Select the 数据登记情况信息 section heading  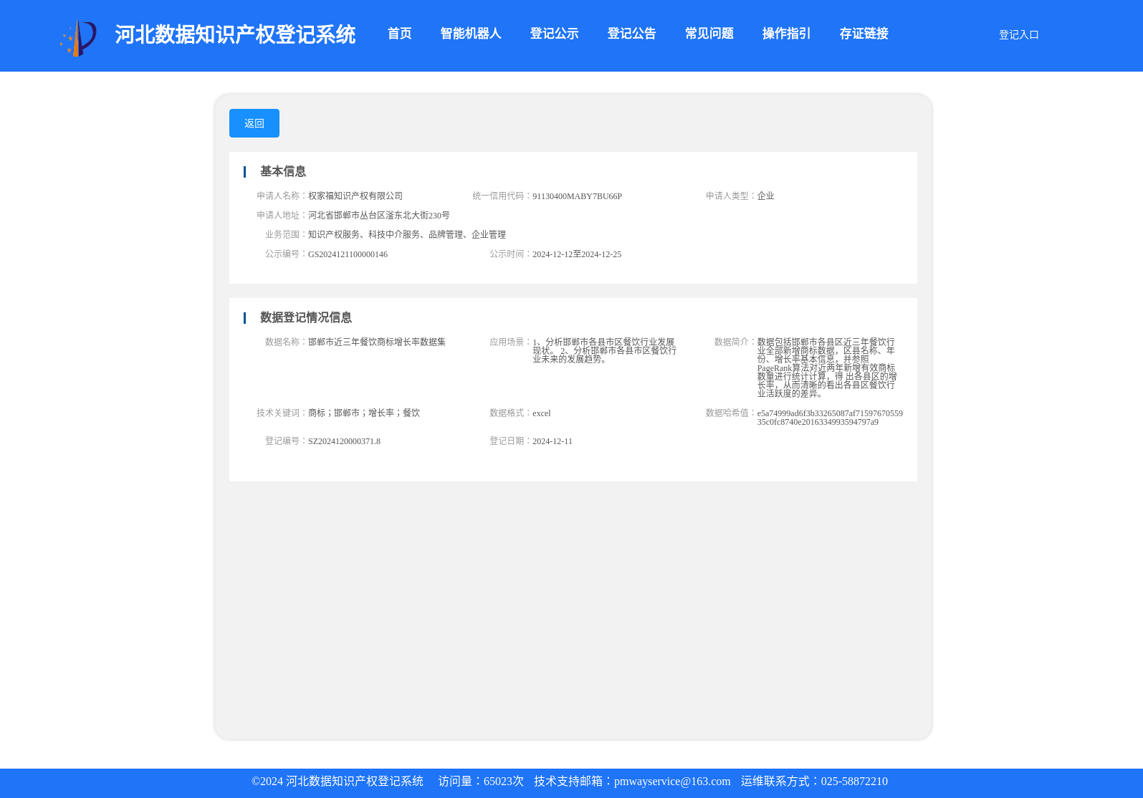pos(305,317)
